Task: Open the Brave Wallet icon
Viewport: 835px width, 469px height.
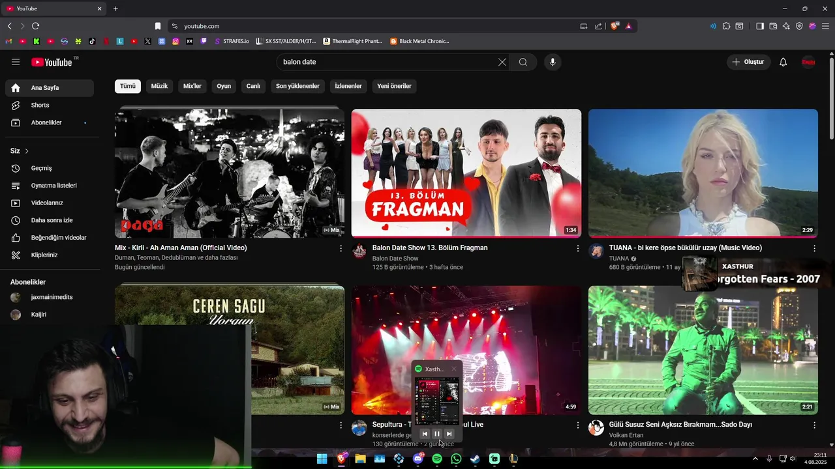Action: pyautogui.click(x=773, y=26)
